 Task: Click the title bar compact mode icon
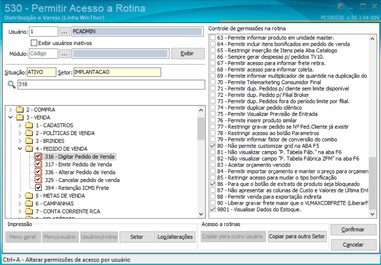click(x=341, y=6)
